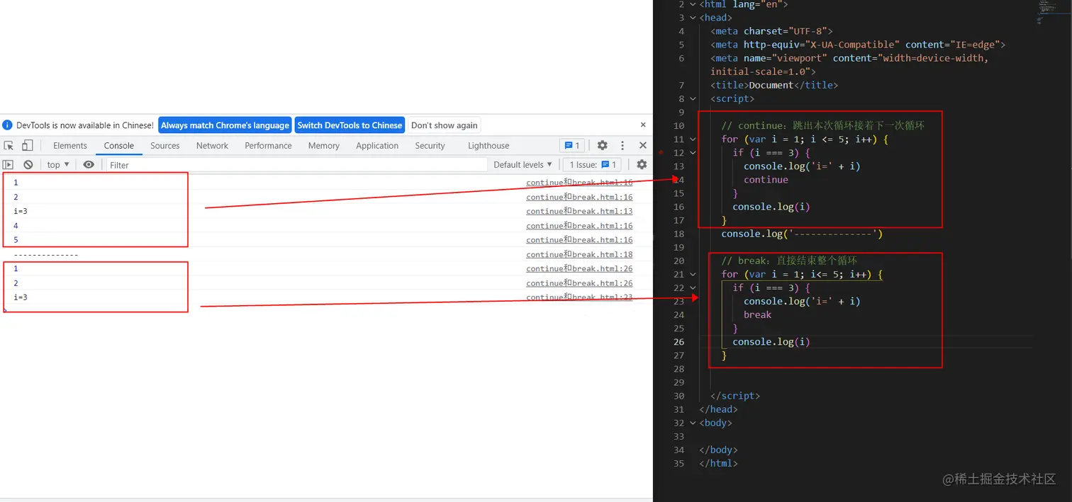Switch to the Memory tab
Image resolution: width=1072 pixels, height=502 pixels.
point(324,145)
